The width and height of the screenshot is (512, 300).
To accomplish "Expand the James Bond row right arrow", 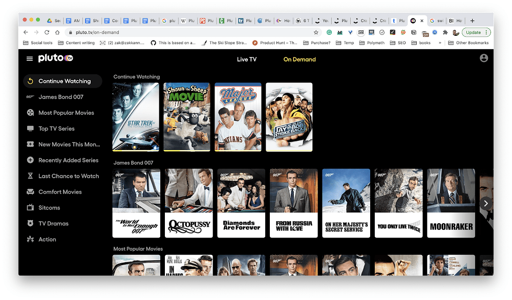I will (485, 203).
